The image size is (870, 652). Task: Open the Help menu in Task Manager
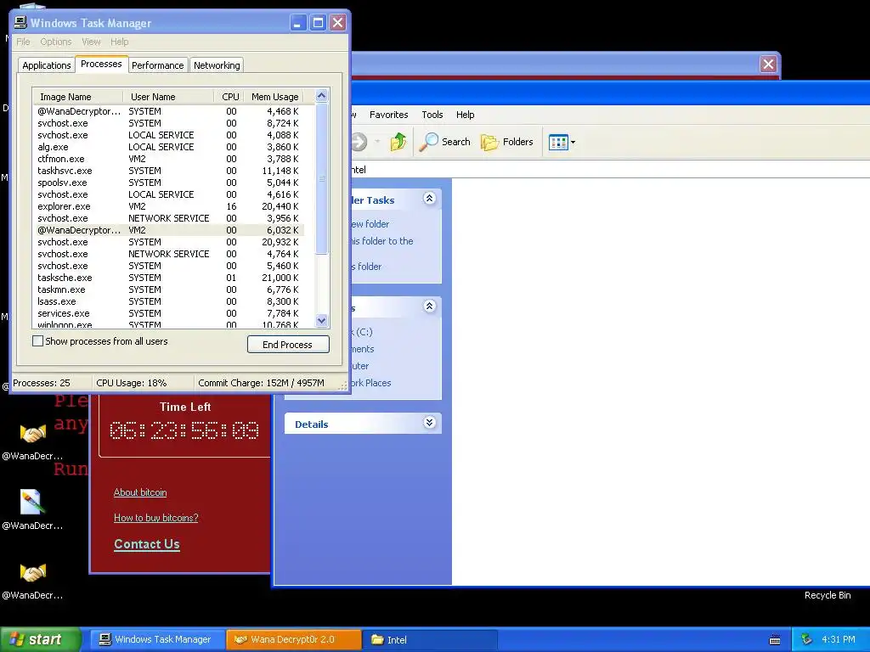[119, 42]
